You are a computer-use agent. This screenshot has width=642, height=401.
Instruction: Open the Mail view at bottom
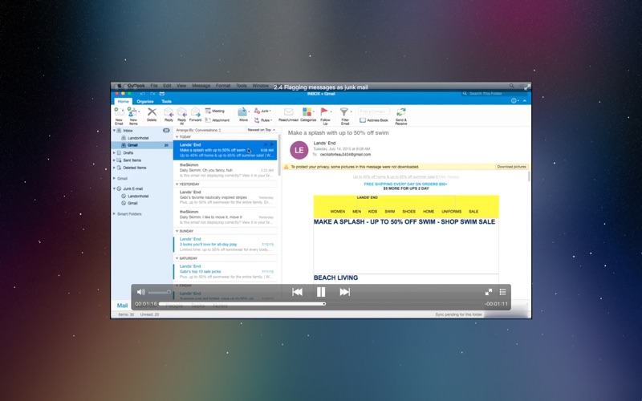[x=122, y=306]
